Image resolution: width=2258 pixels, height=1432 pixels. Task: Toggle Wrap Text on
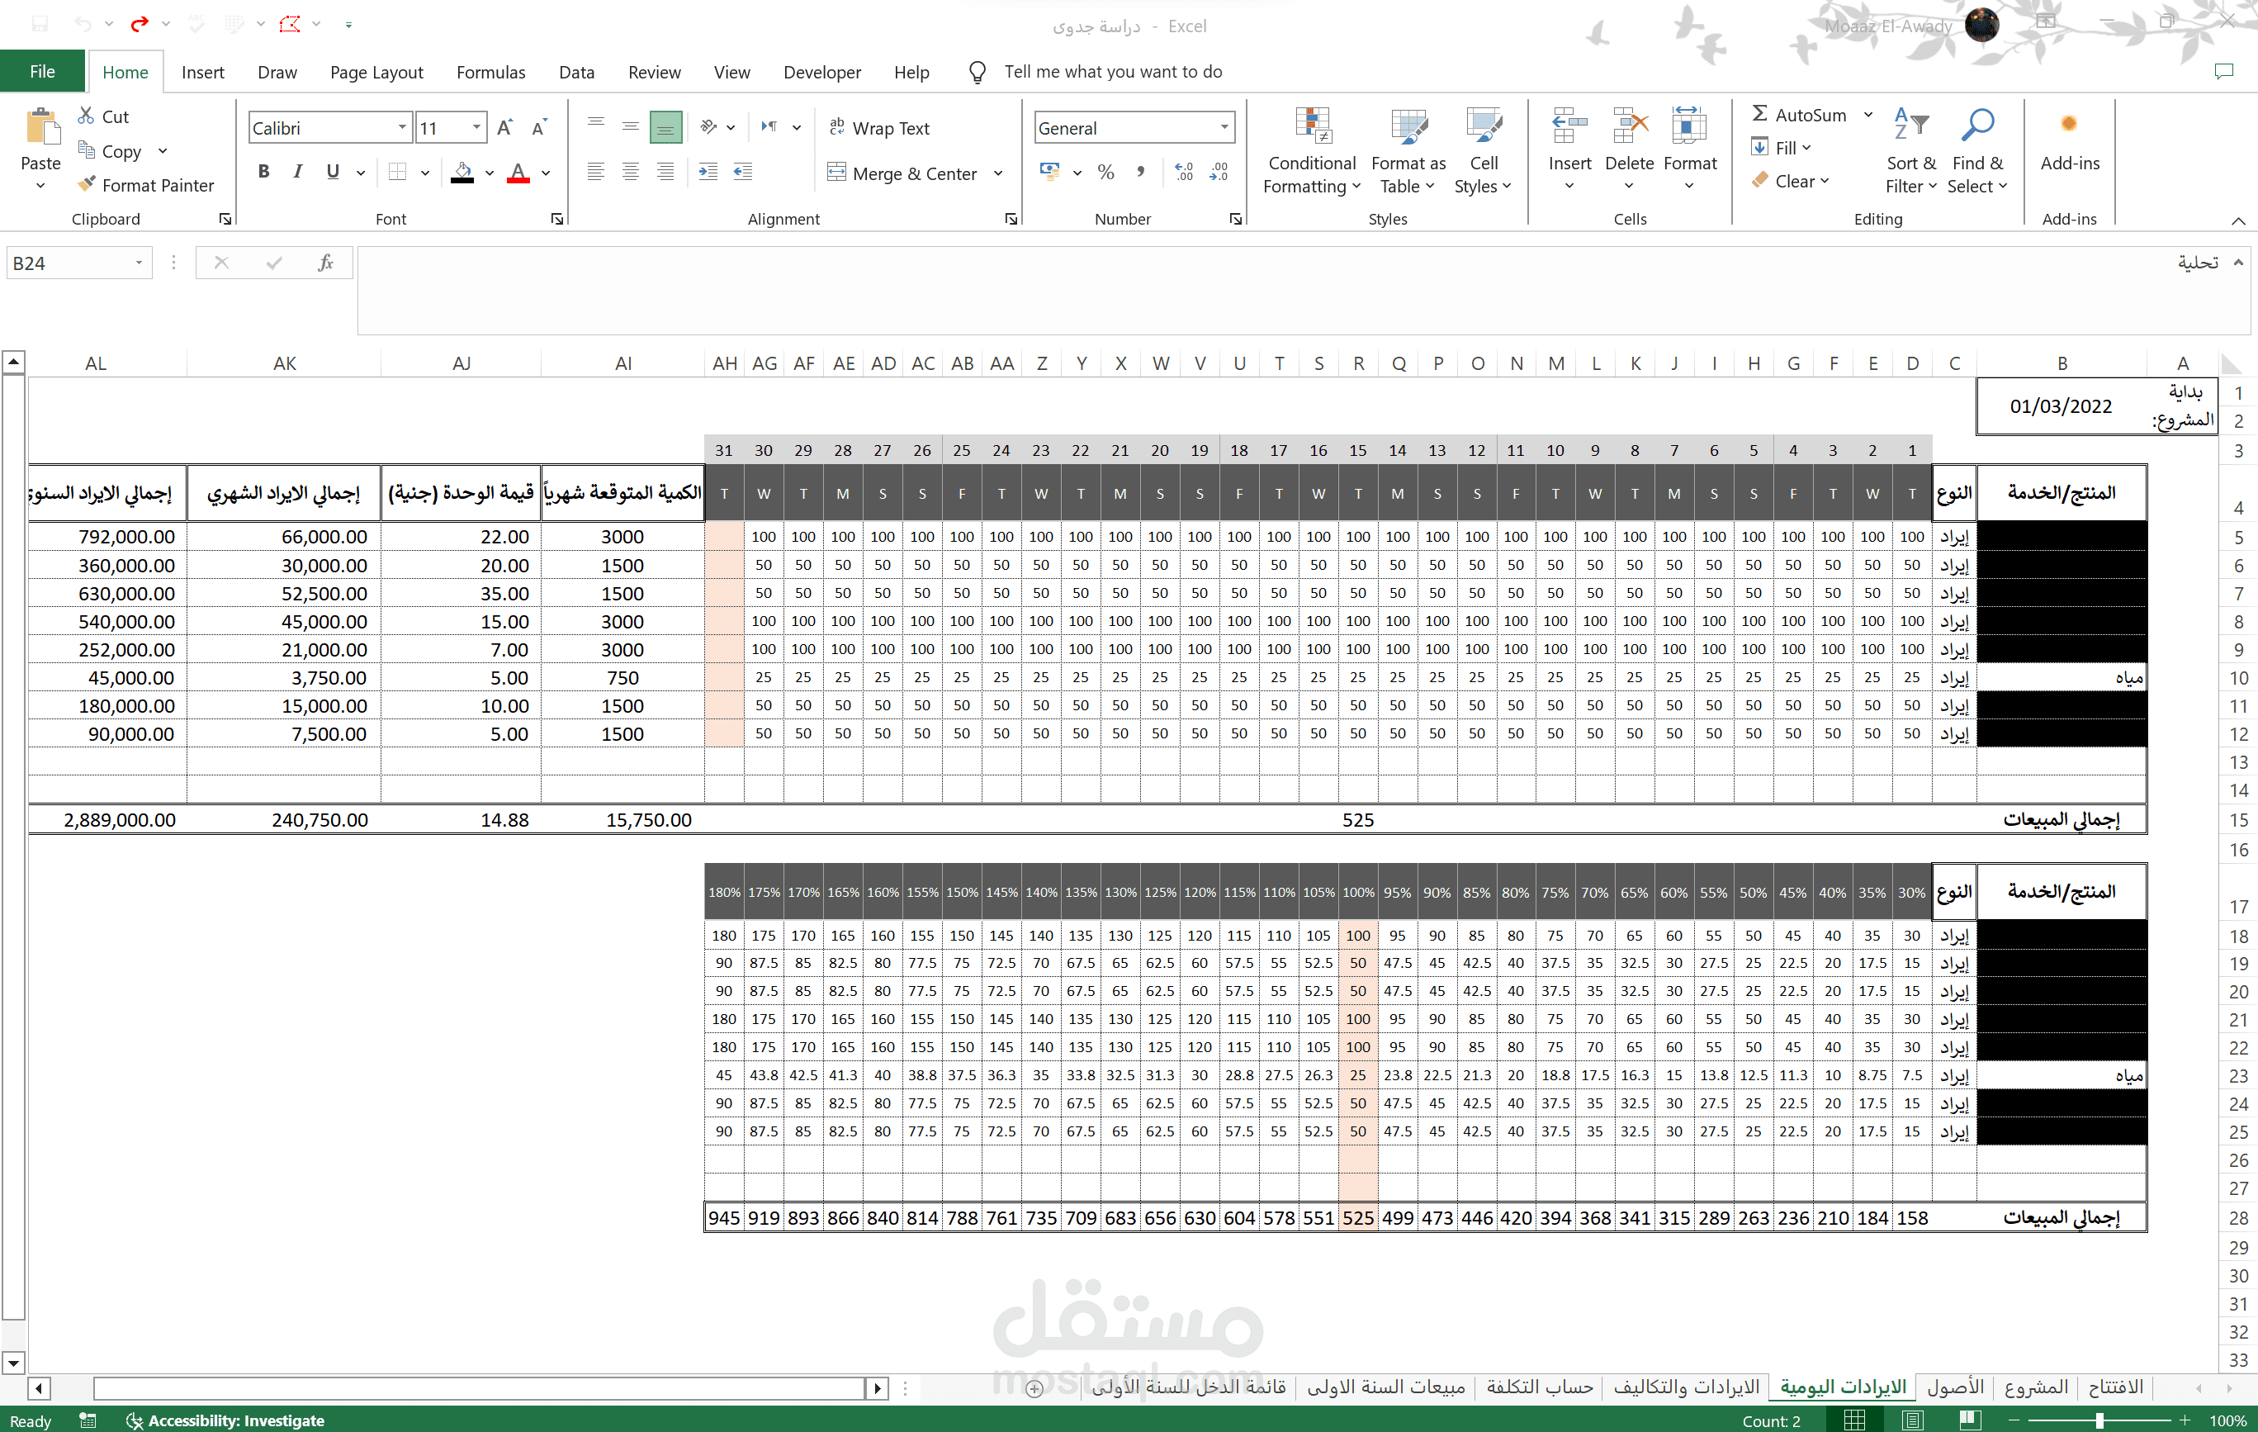[879, 129]
